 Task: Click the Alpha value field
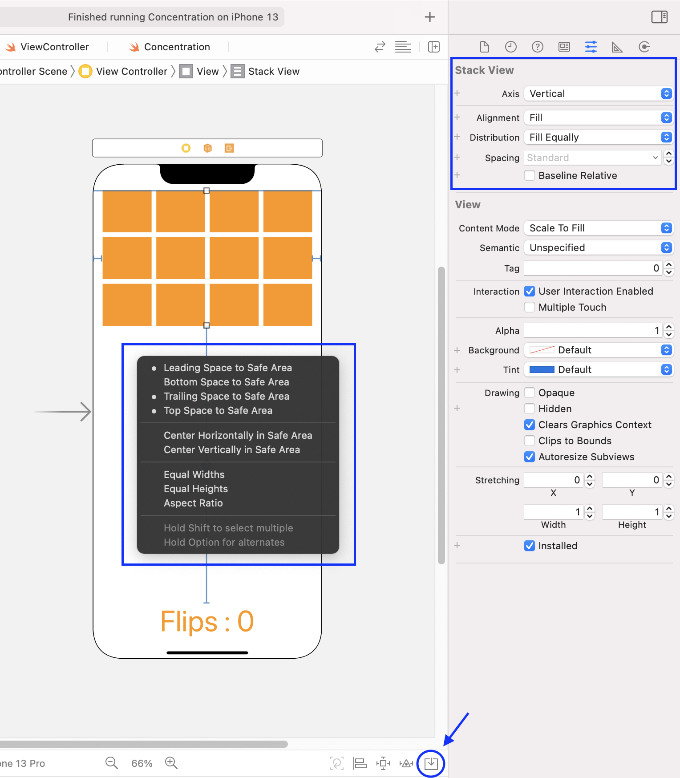pyautogui.click(x=593, y=330)
